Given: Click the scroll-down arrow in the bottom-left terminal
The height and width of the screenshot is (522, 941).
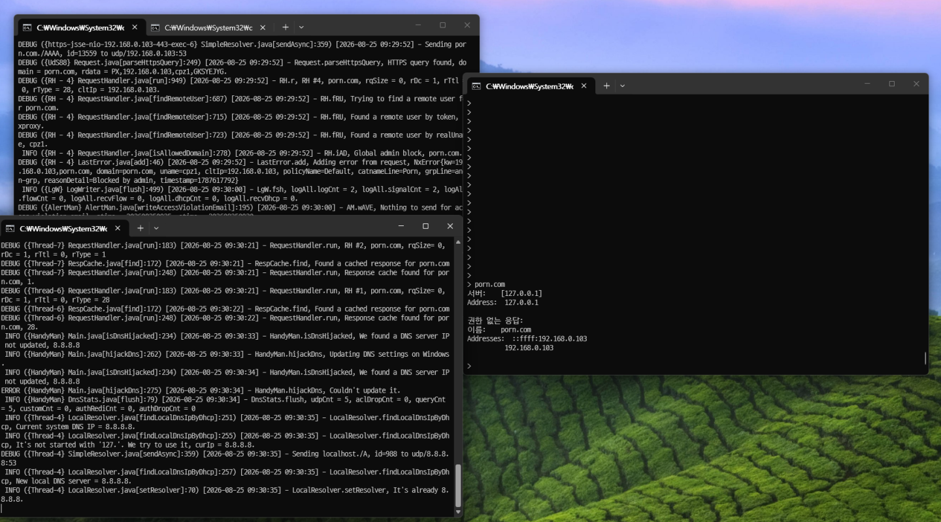Looking at the screenshot, I should click(457, 512).
